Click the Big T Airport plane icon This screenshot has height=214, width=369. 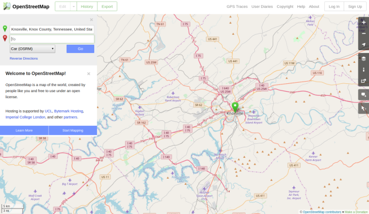69,180
